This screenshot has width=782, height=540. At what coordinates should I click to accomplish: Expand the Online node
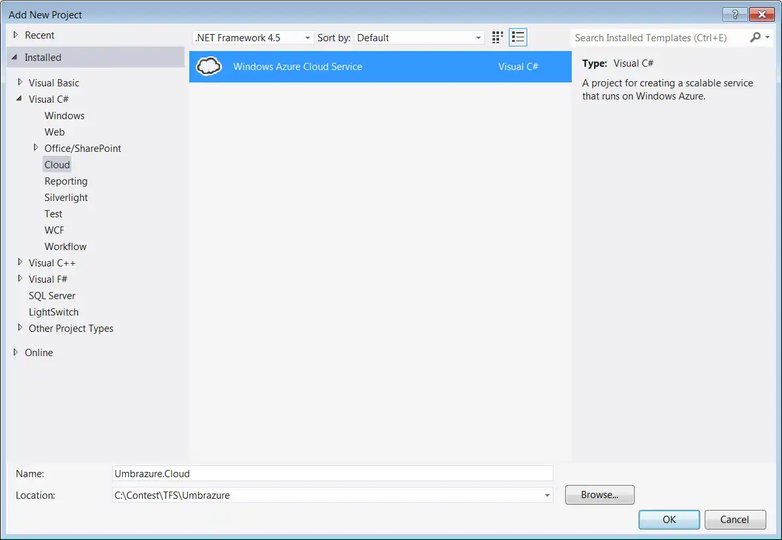(16, 352)
